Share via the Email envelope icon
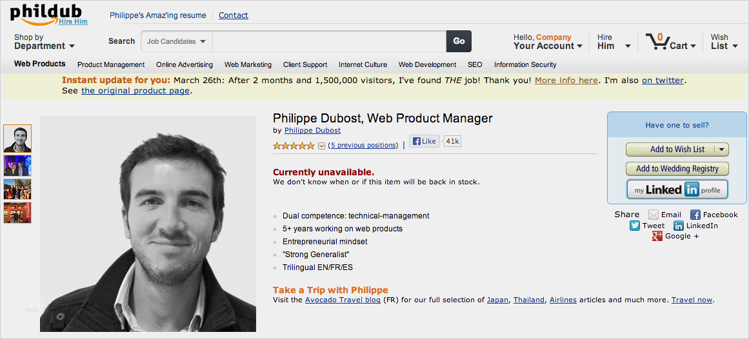 point(654,215)
